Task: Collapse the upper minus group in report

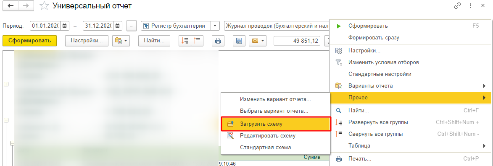Action: point(5,120)
